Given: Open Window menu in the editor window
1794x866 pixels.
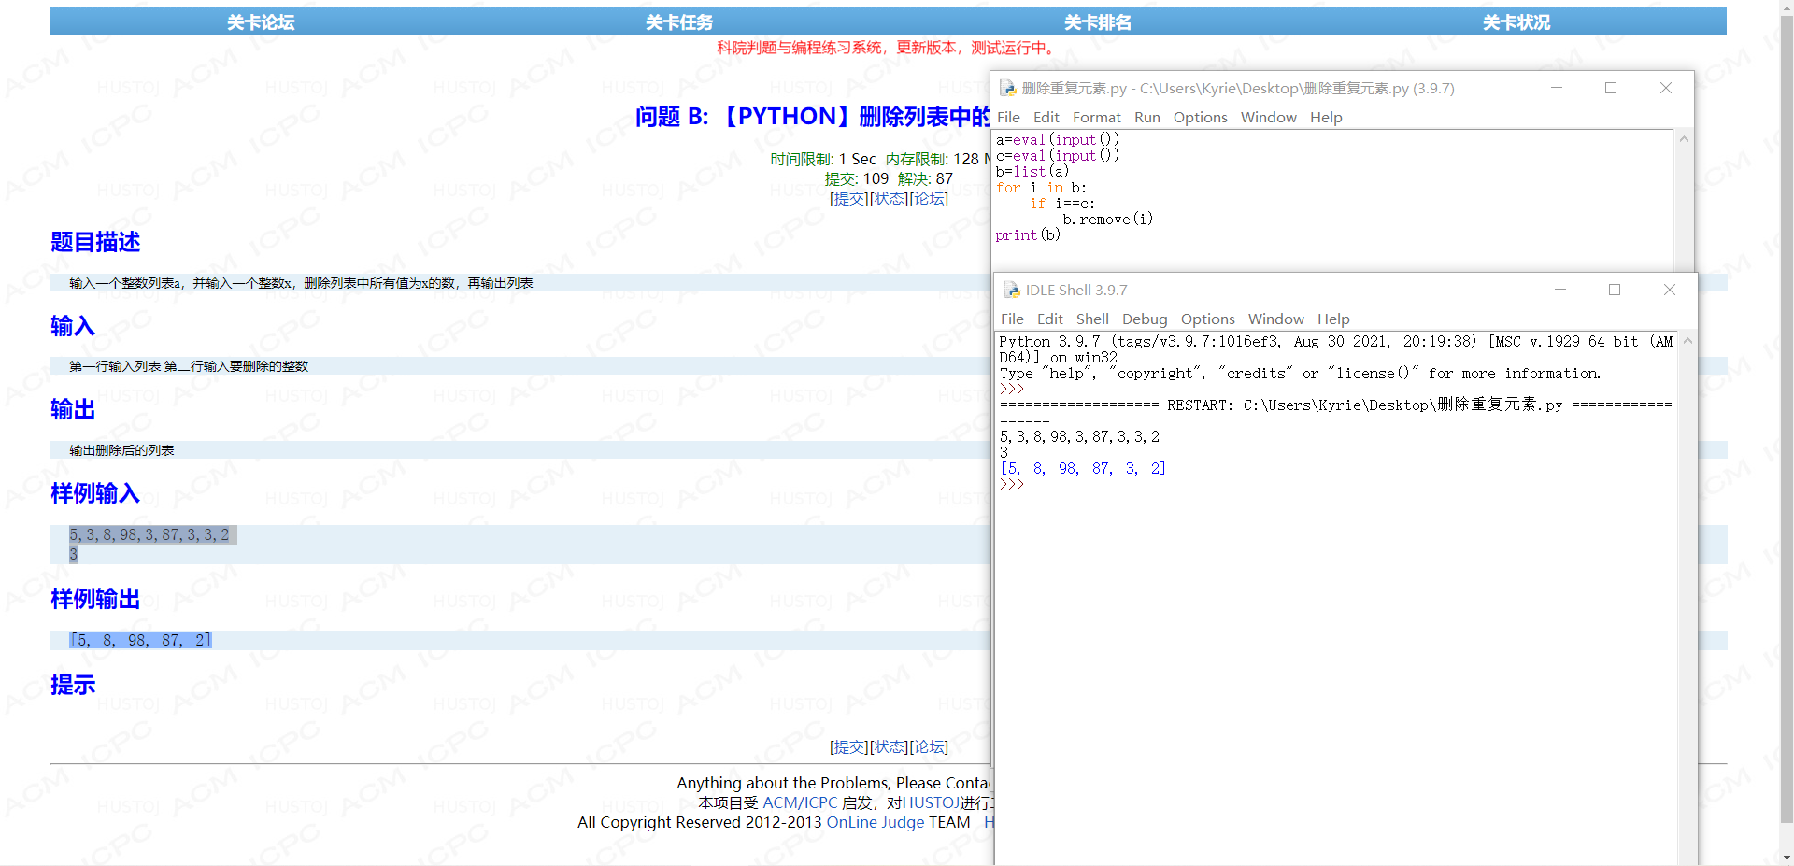Looking at the screenshot, I should pyautogui.click(x=1268, y=117).
